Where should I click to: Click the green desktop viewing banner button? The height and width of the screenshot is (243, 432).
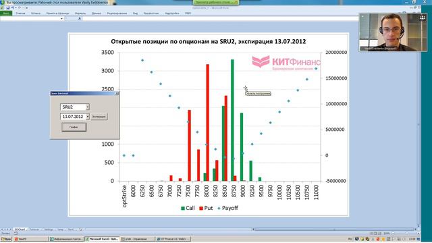coord(216,2)
